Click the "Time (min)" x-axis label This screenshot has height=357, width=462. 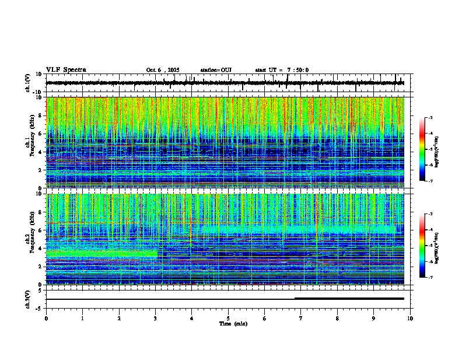(233, 324)
